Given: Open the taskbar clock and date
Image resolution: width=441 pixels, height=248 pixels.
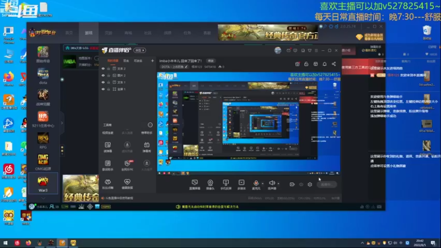Looking at the screenshot, I should (420, 243).
